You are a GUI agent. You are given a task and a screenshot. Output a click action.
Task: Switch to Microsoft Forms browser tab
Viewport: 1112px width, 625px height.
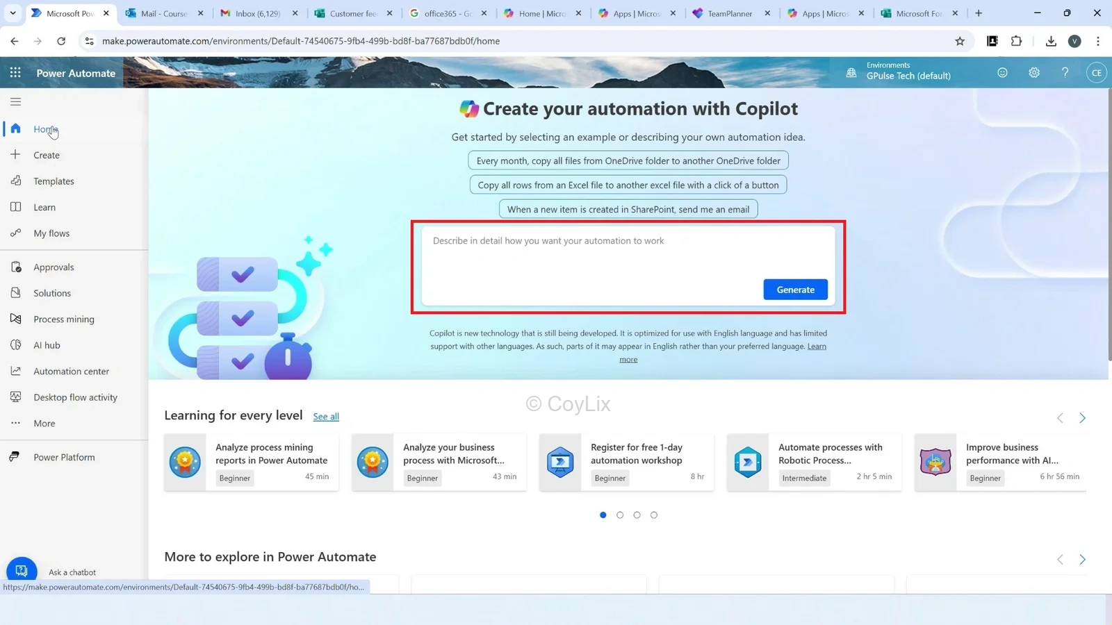coord(919,13)
